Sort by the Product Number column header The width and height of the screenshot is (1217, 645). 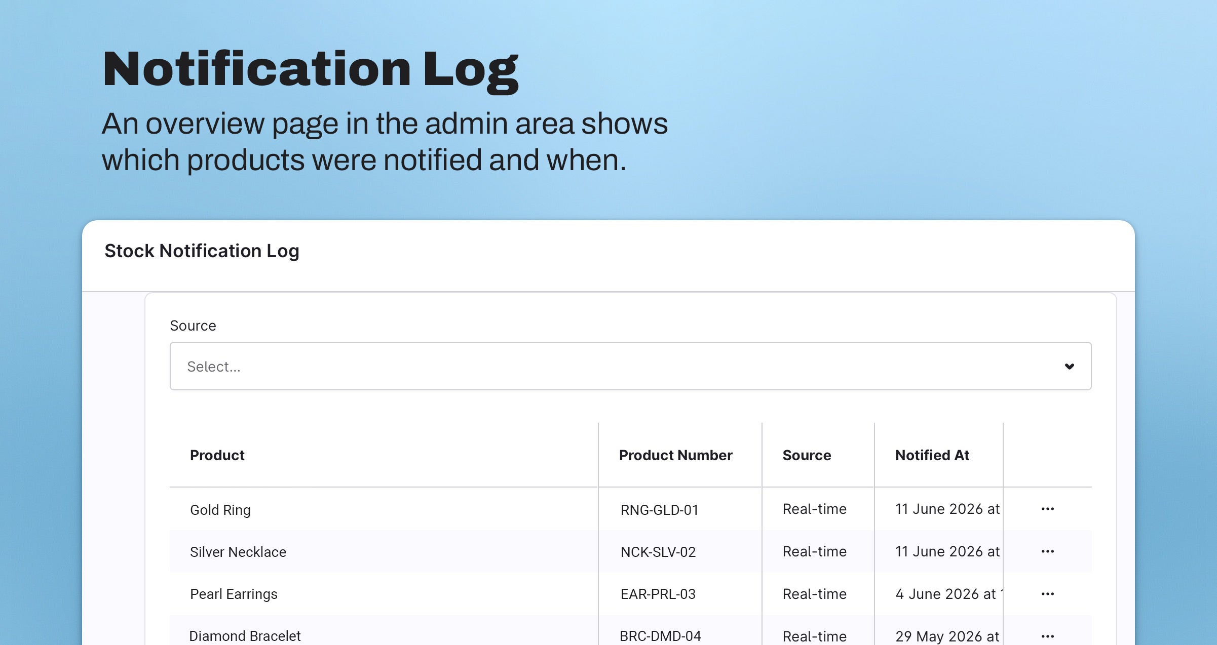tap(675, 455)
